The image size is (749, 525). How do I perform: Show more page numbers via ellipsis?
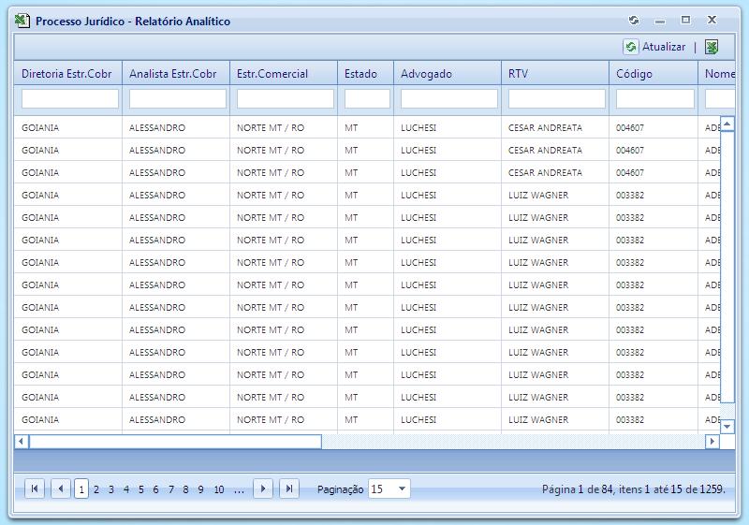point(239,489)
